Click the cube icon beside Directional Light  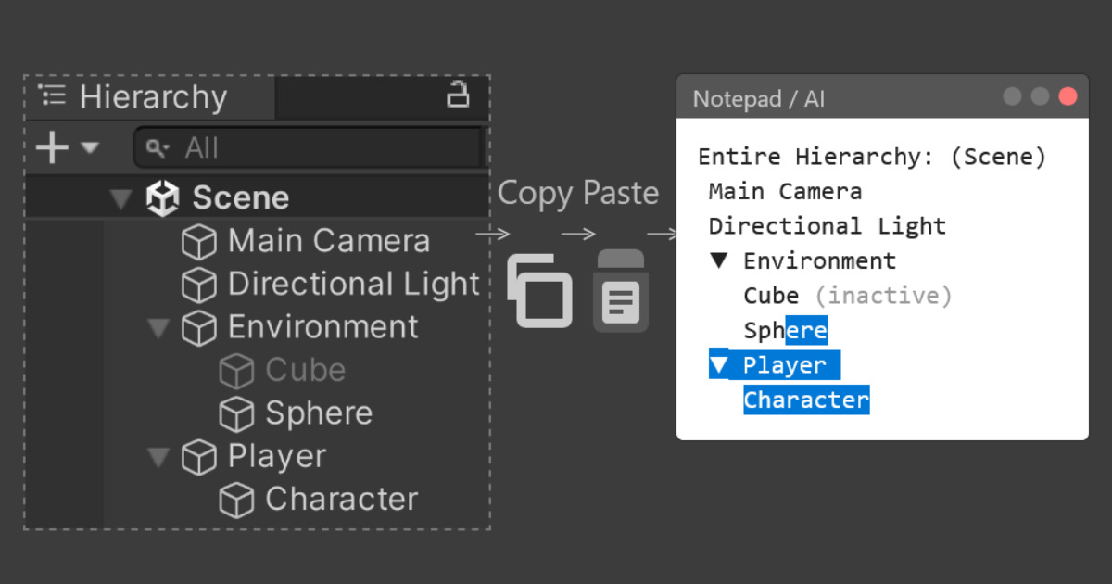tap(199, 284)
